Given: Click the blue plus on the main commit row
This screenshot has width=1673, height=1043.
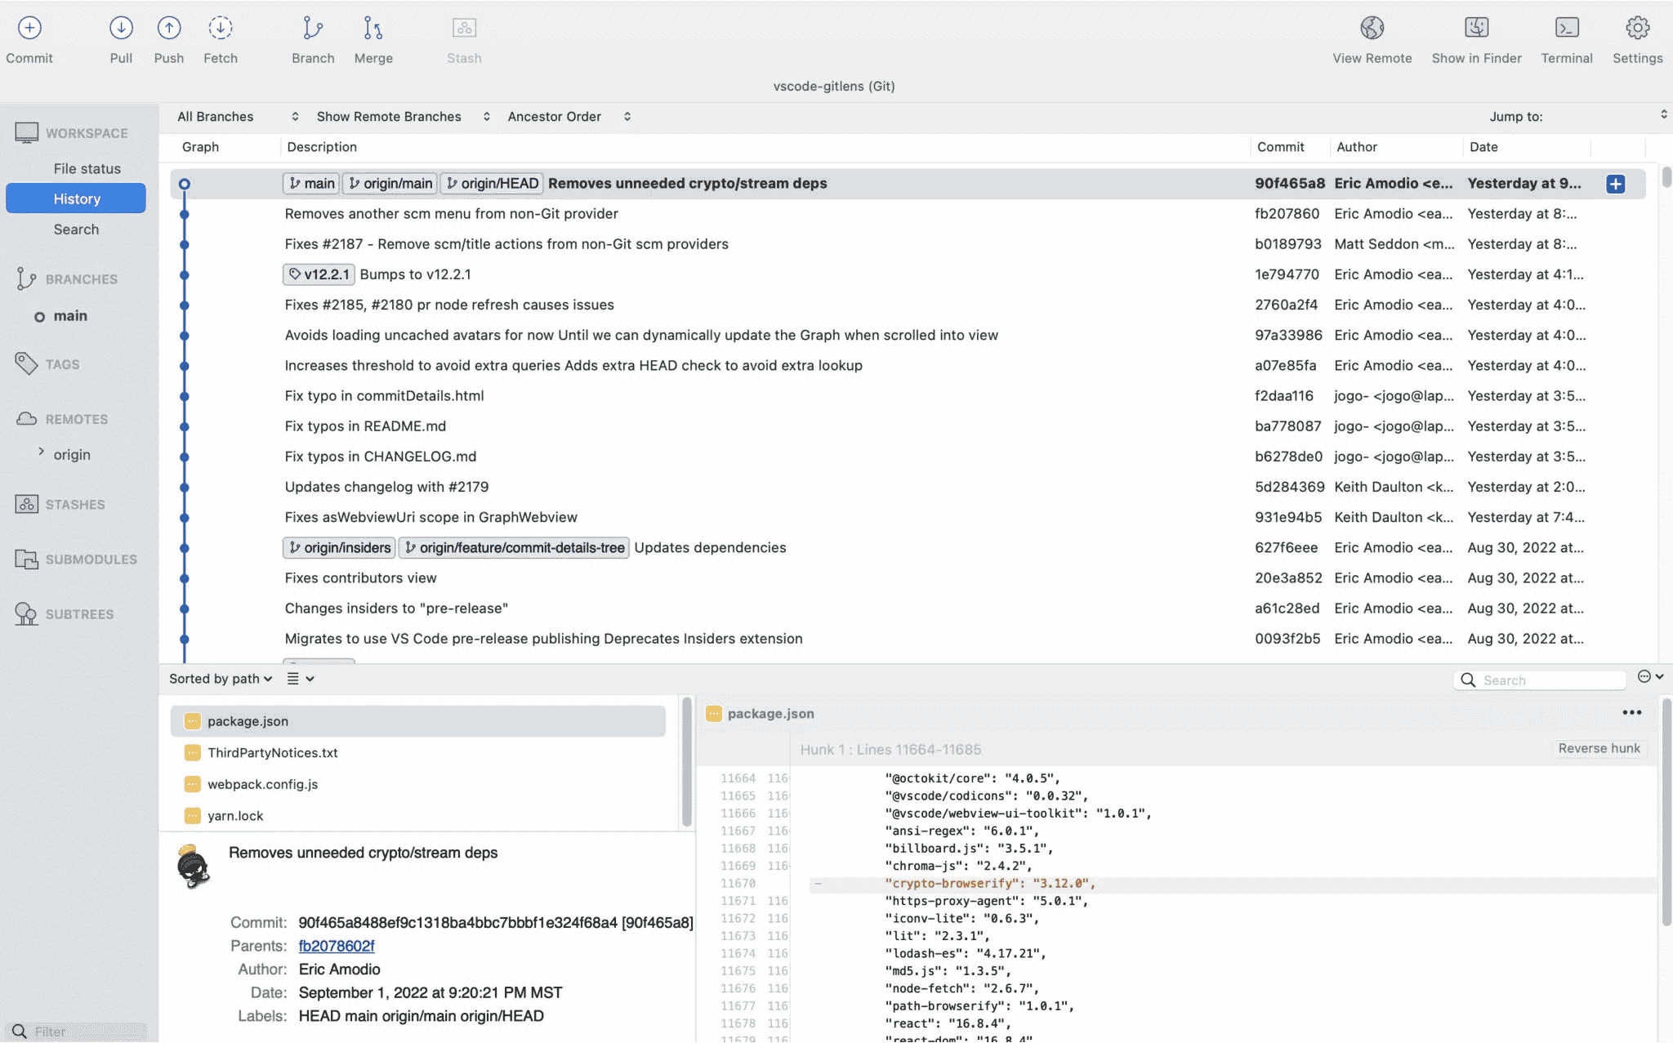Looking at the screenshot, I should click(x=1616, y=184).
